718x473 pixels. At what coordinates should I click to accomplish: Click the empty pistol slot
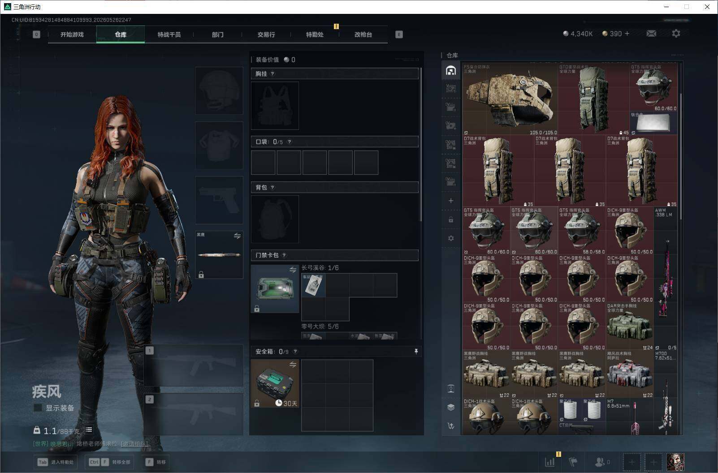[219, 200]
